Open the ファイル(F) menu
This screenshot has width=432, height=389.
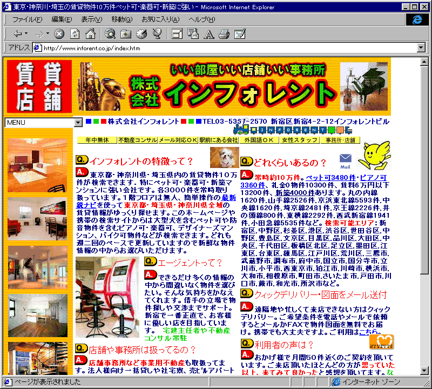pos(27,19)
